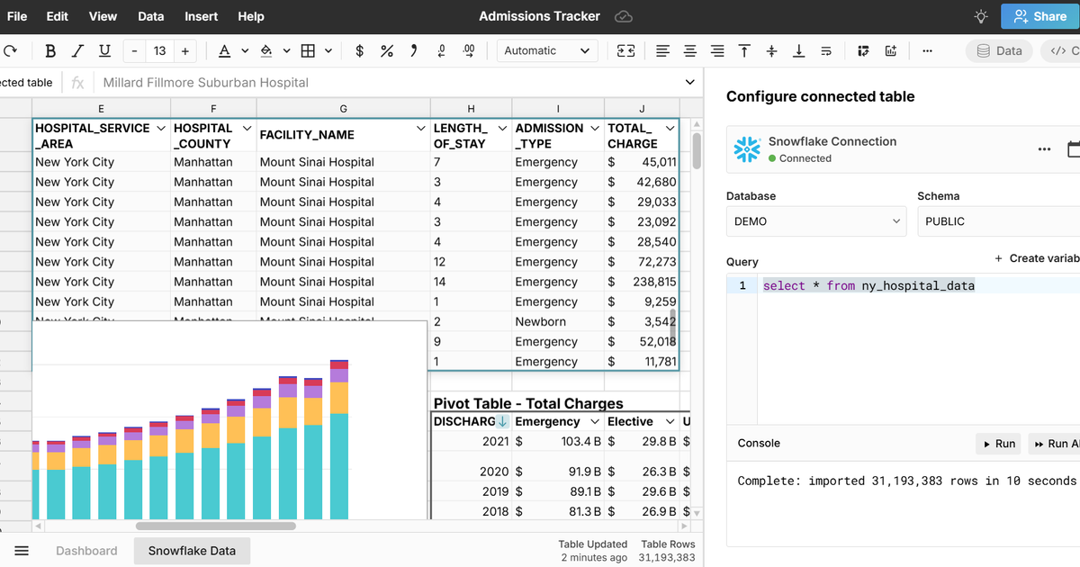The width and height of the screenshot is (1080, 567).
Task: Click the redo arrow icon
Action: pyautogui.click(x=10, y=51)
